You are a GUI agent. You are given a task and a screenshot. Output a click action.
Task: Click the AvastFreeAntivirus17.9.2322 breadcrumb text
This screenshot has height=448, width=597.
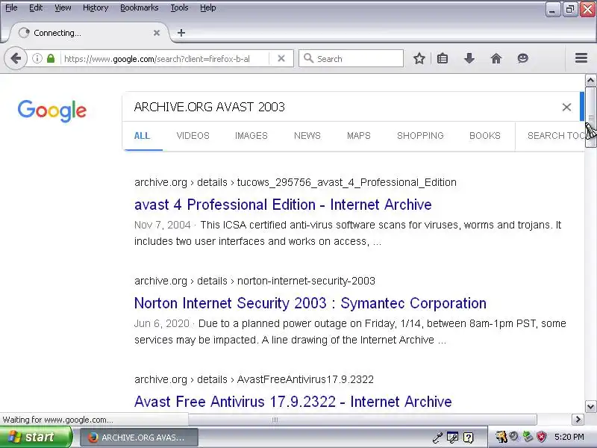click(x=305, y=379)
